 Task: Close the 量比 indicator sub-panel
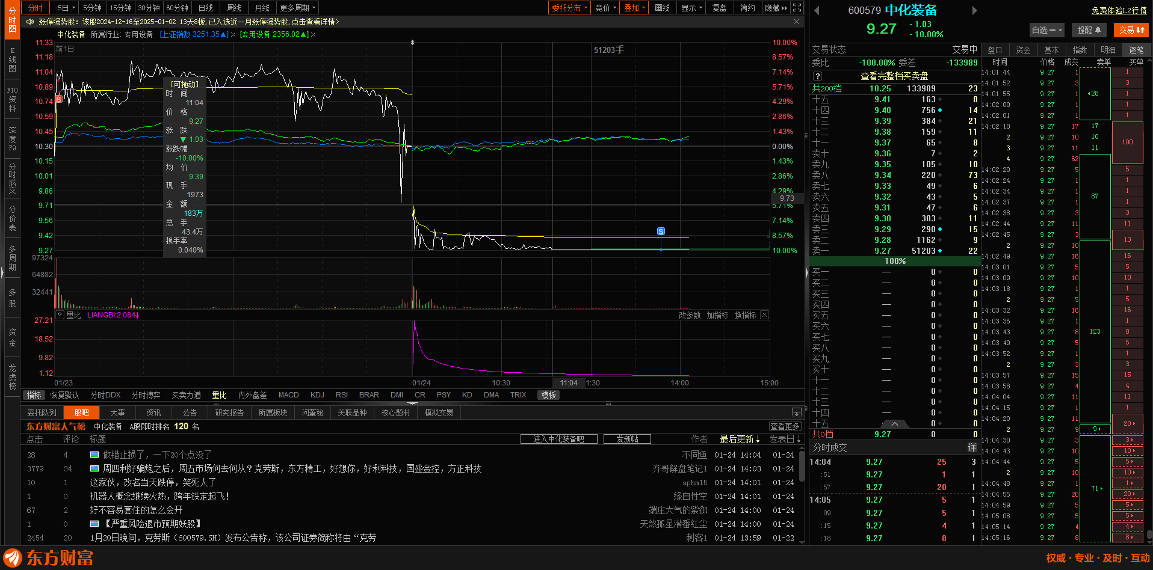click(764, 315)
